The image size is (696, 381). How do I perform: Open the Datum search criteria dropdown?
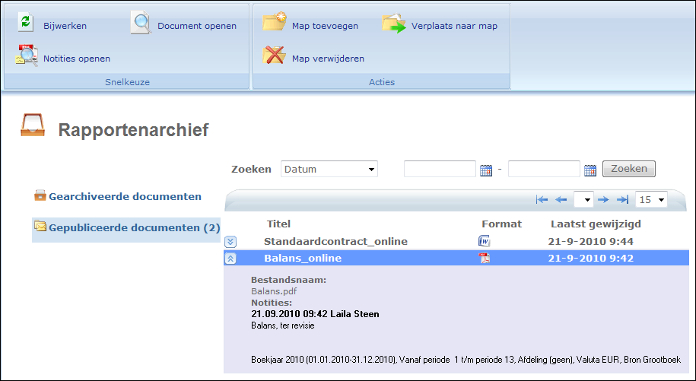coord(329,169)
